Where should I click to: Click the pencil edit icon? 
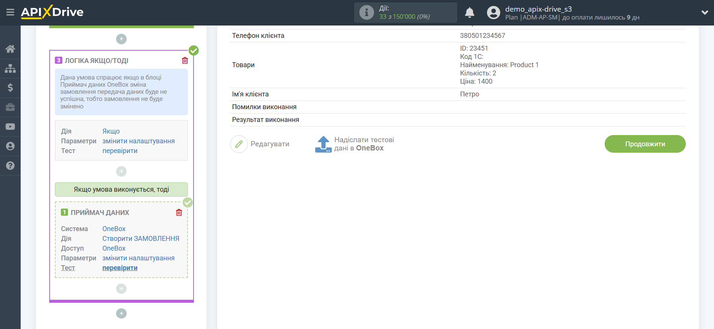point(239,144)
